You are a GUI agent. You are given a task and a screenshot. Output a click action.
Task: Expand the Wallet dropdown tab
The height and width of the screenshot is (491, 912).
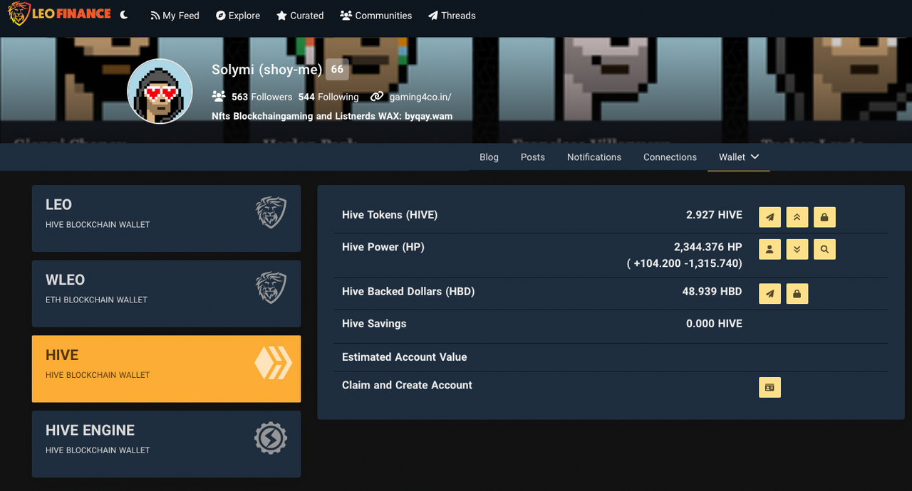[739, 157]
